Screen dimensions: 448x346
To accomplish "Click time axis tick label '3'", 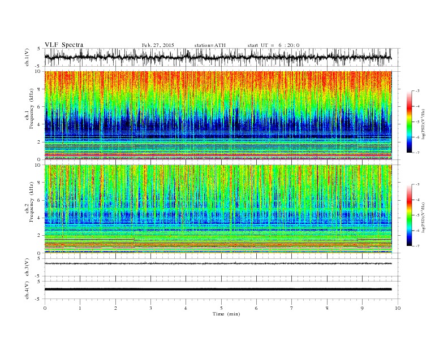I will point(150,308).
